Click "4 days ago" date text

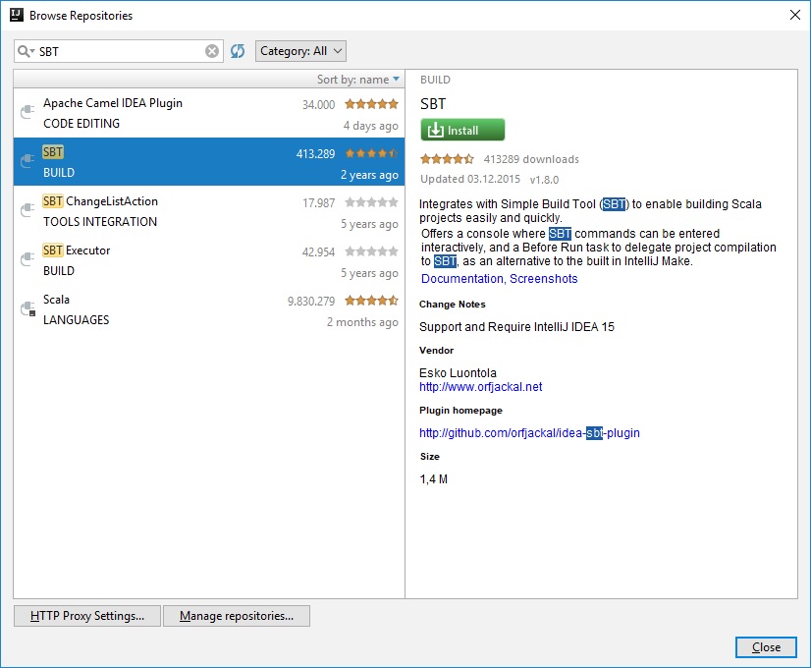click(x=371, y=126)
